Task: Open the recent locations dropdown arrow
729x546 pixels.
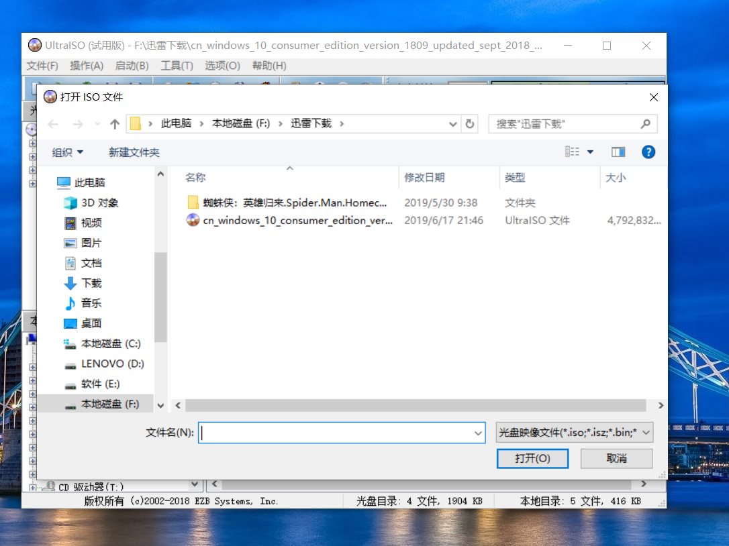Action: coord(97,124)
